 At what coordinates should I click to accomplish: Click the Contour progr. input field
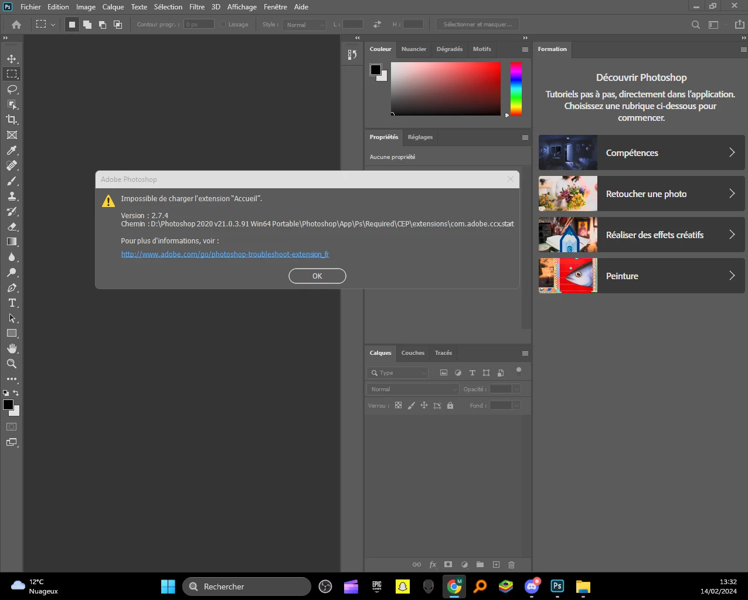coord(199,25)
